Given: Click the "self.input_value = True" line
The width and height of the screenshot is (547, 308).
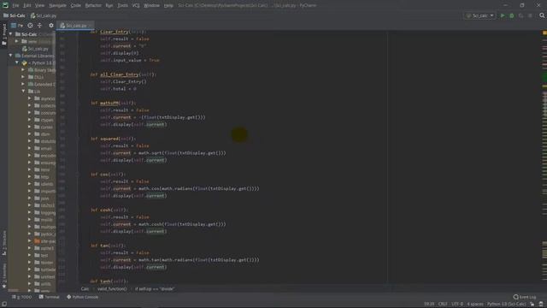Looking at the screenshot, I should click(130, 60).
